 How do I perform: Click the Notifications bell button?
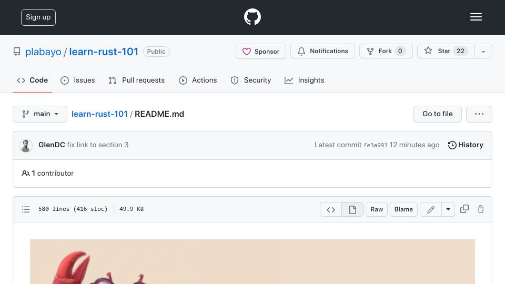point(322,51)
